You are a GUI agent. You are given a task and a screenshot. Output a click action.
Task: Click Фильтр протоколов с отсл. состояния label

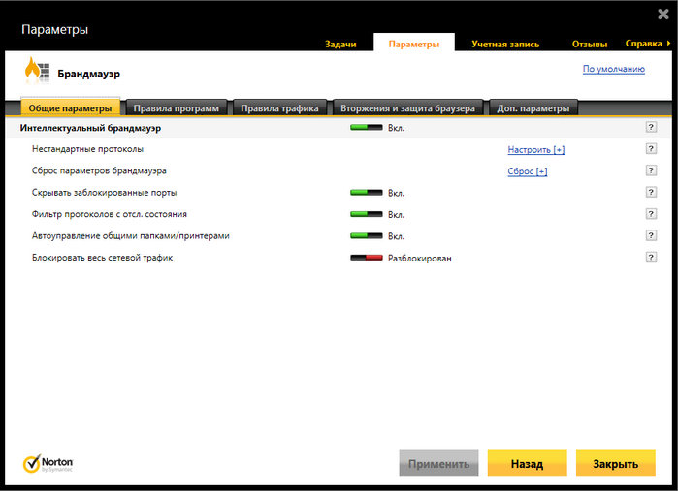click(x=110, y=214)
